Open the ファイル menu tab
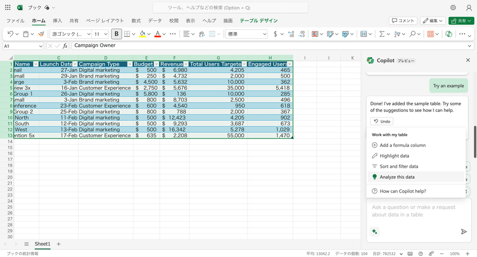The image size is (477, 257). pyautogui.click(x=16, y=21)
